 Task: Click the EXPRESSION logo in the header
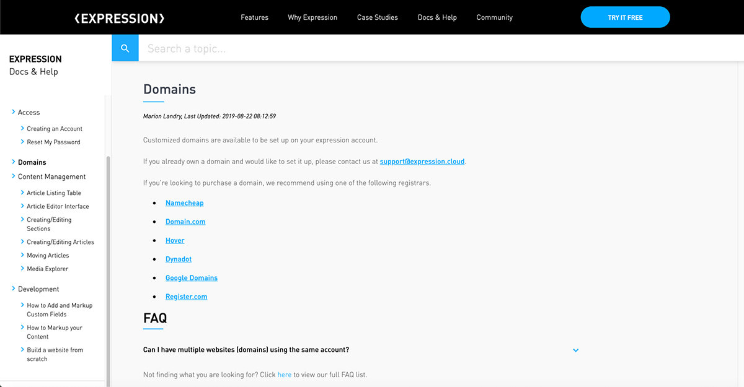pos(118,17)
